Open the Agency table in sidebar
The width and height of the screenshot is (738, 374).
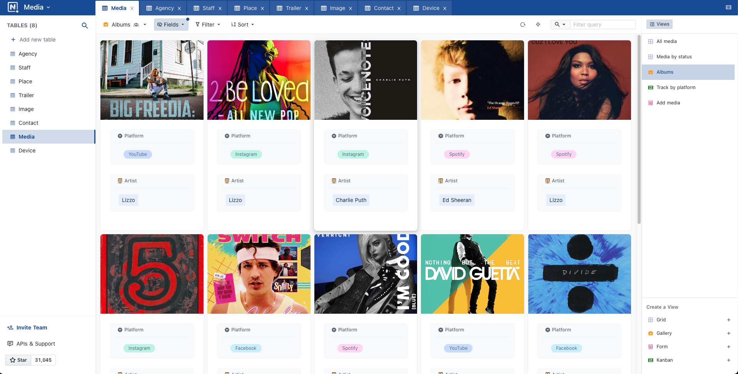(x=48, y=54)
